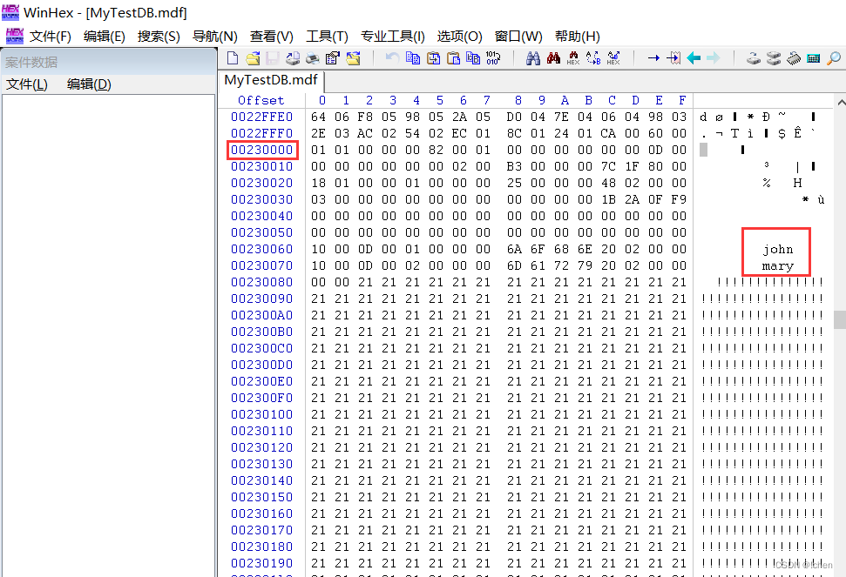Click the Go to offset arrow icon
Viewport: 846px width, 577px height.
[x=653, y=58]
